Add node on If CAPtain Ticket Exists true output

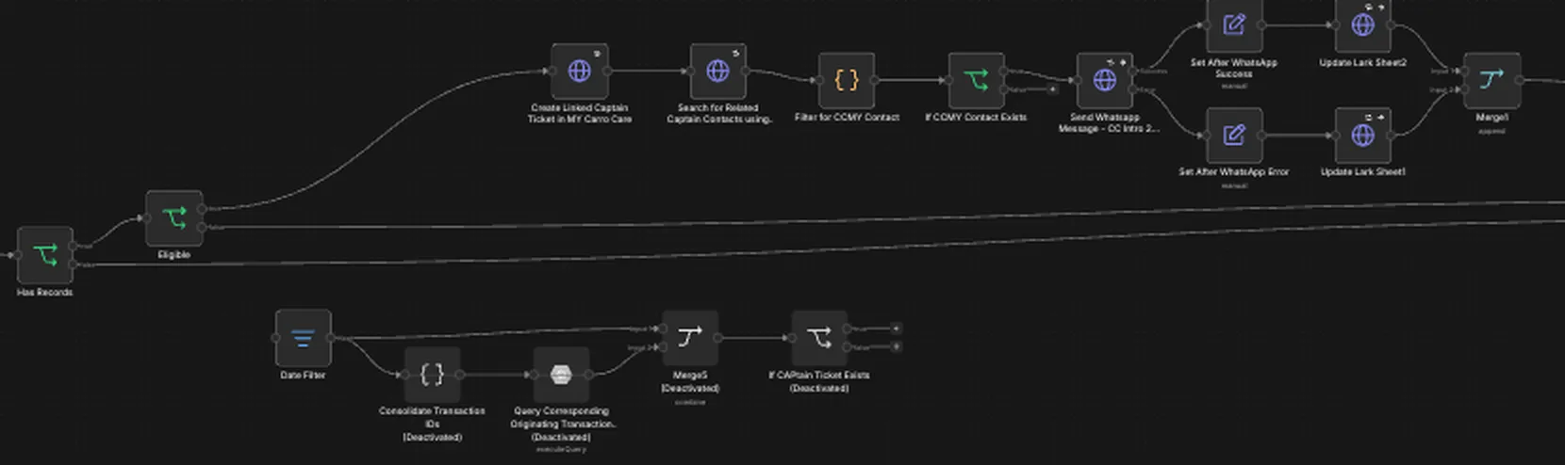[x=896, y=329]
